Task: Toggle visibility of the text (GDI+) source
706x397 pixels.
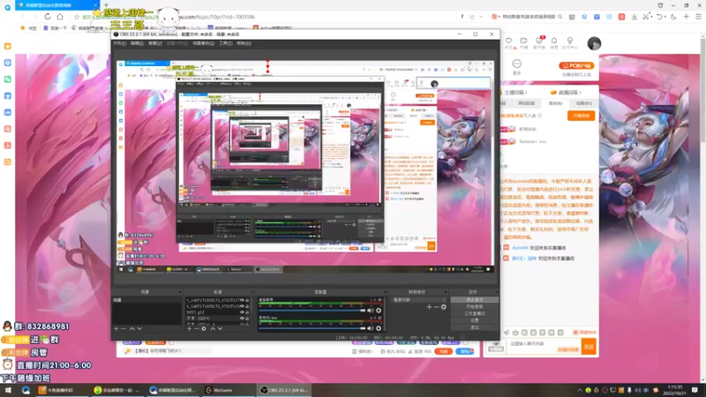Action: tap(242, 318)
